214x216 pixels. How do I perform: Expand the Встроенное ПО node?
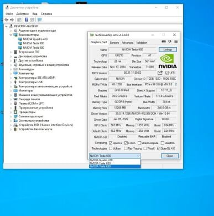click(x=11, y=52)
